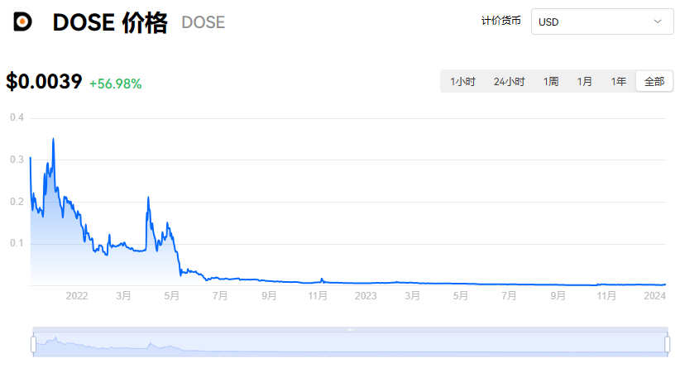
Task: Click the top grip of the navigator bar
Action: pos(350,329)
